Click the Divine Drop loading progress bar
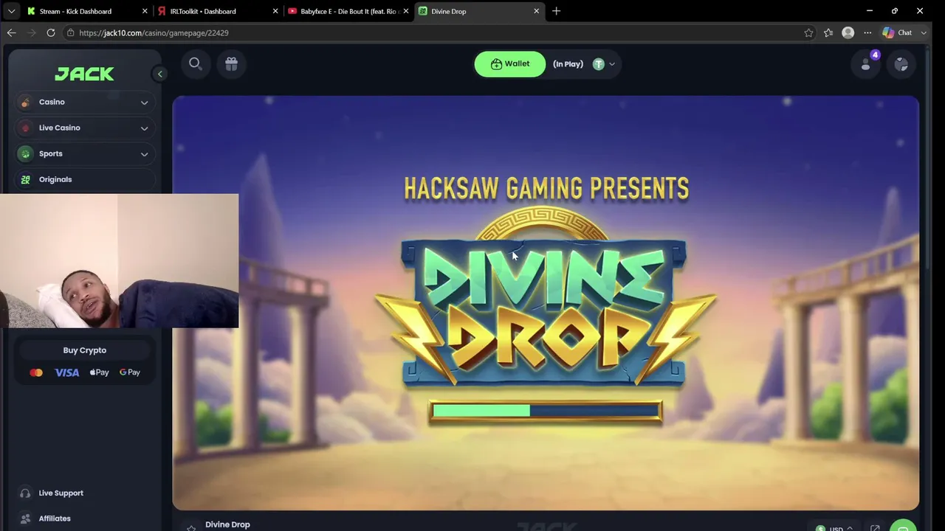The image size is (945, 531). tap(546, 411)
